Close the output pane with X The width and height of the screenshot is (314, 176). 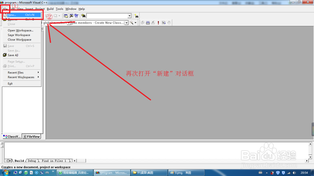click(x=2, y=143)
